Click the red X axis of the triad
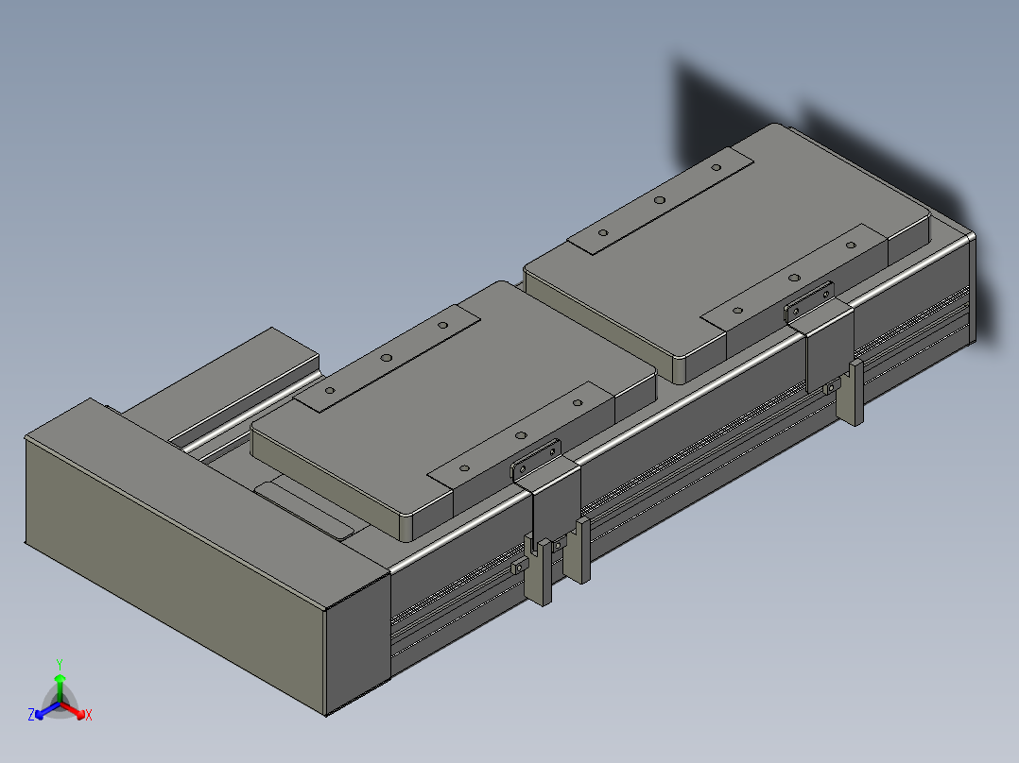The width and height of the screenshot is (1019, 763). tap(73, 710)
